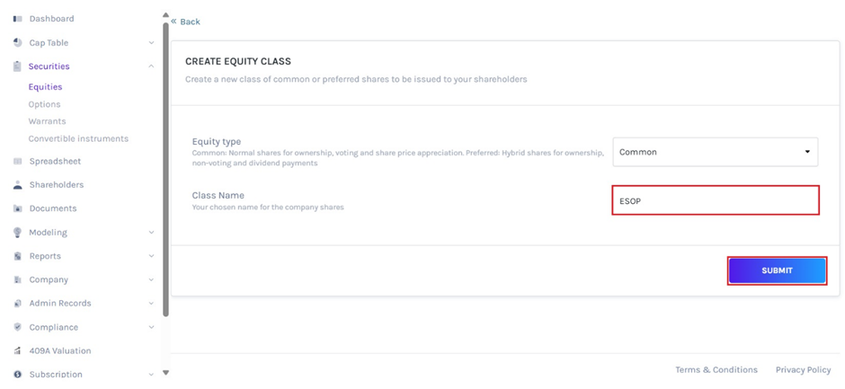Click the 409A Valuation scale icon

click(18, 350)
